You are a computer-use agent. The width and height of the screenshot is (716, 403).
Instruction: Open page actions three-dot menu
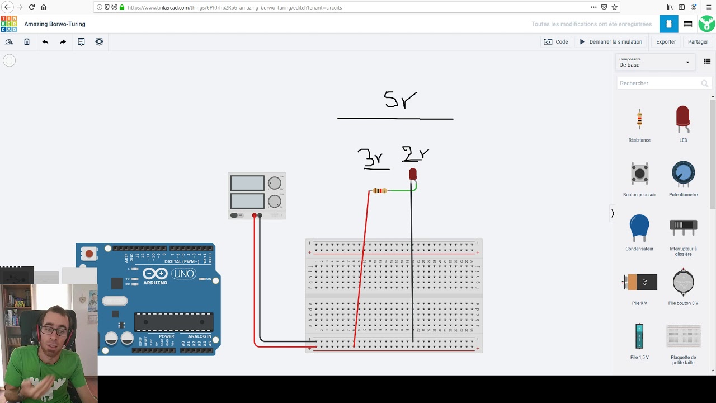point(593,7)
